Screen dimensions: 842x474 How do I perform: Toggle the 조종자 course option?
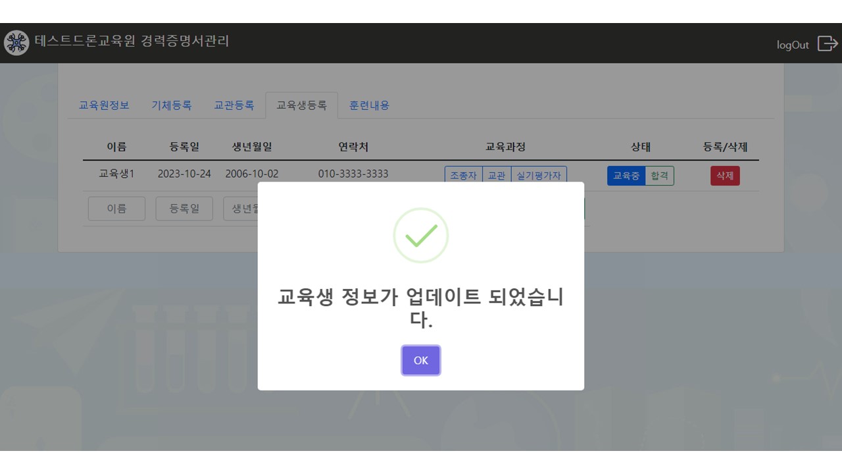point(464,176)
